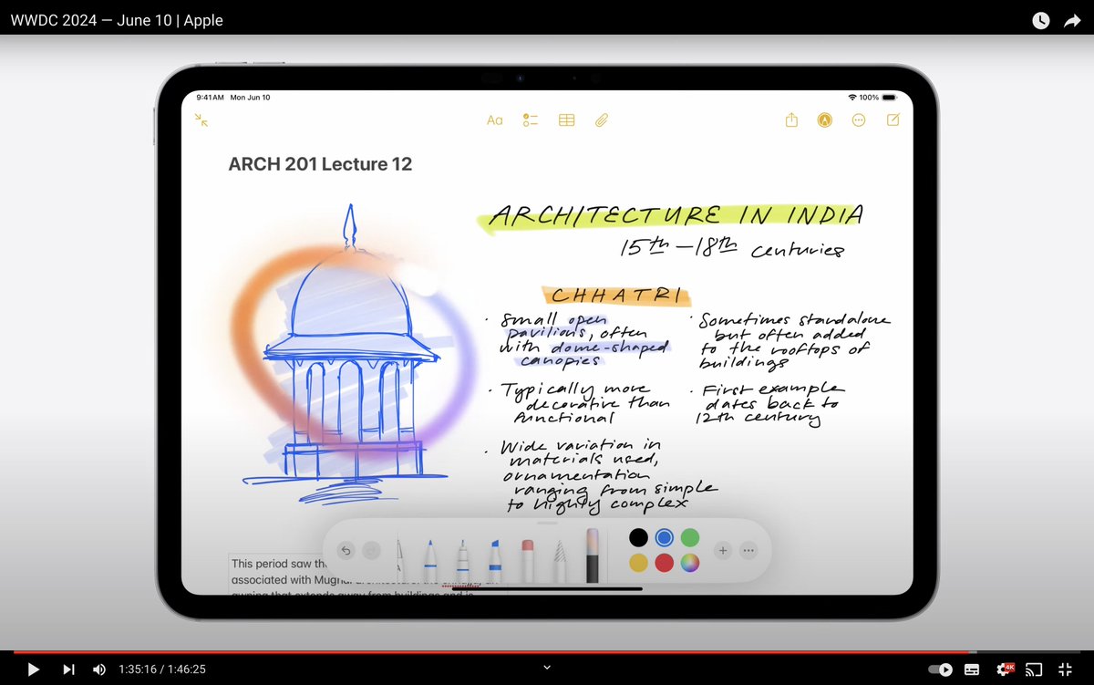The width and height of the screenshot is (1094, 685).
Task: Toggle the Markup pen tip icon
Action: 825,119
